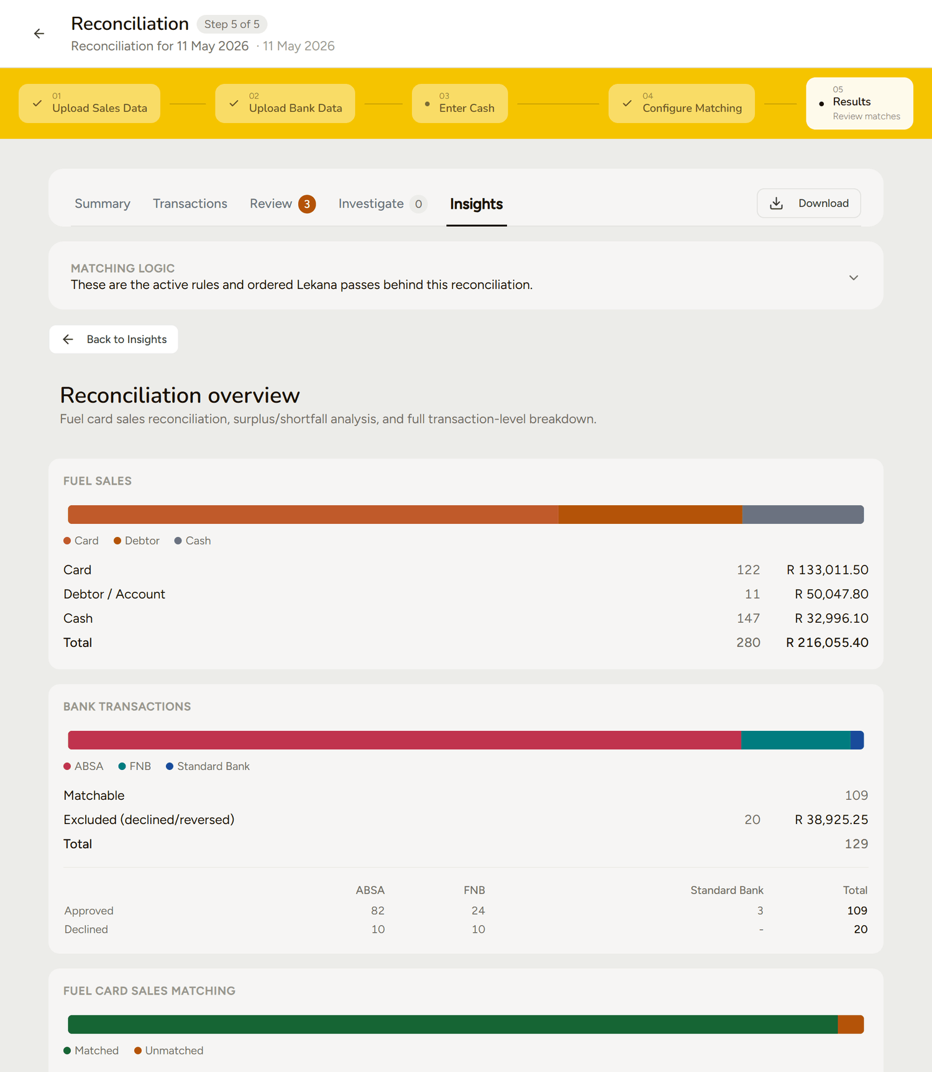Click the Step 5 of 5 badge
Viewport: 932px width, 1072px height.
(x=232, y=24)
